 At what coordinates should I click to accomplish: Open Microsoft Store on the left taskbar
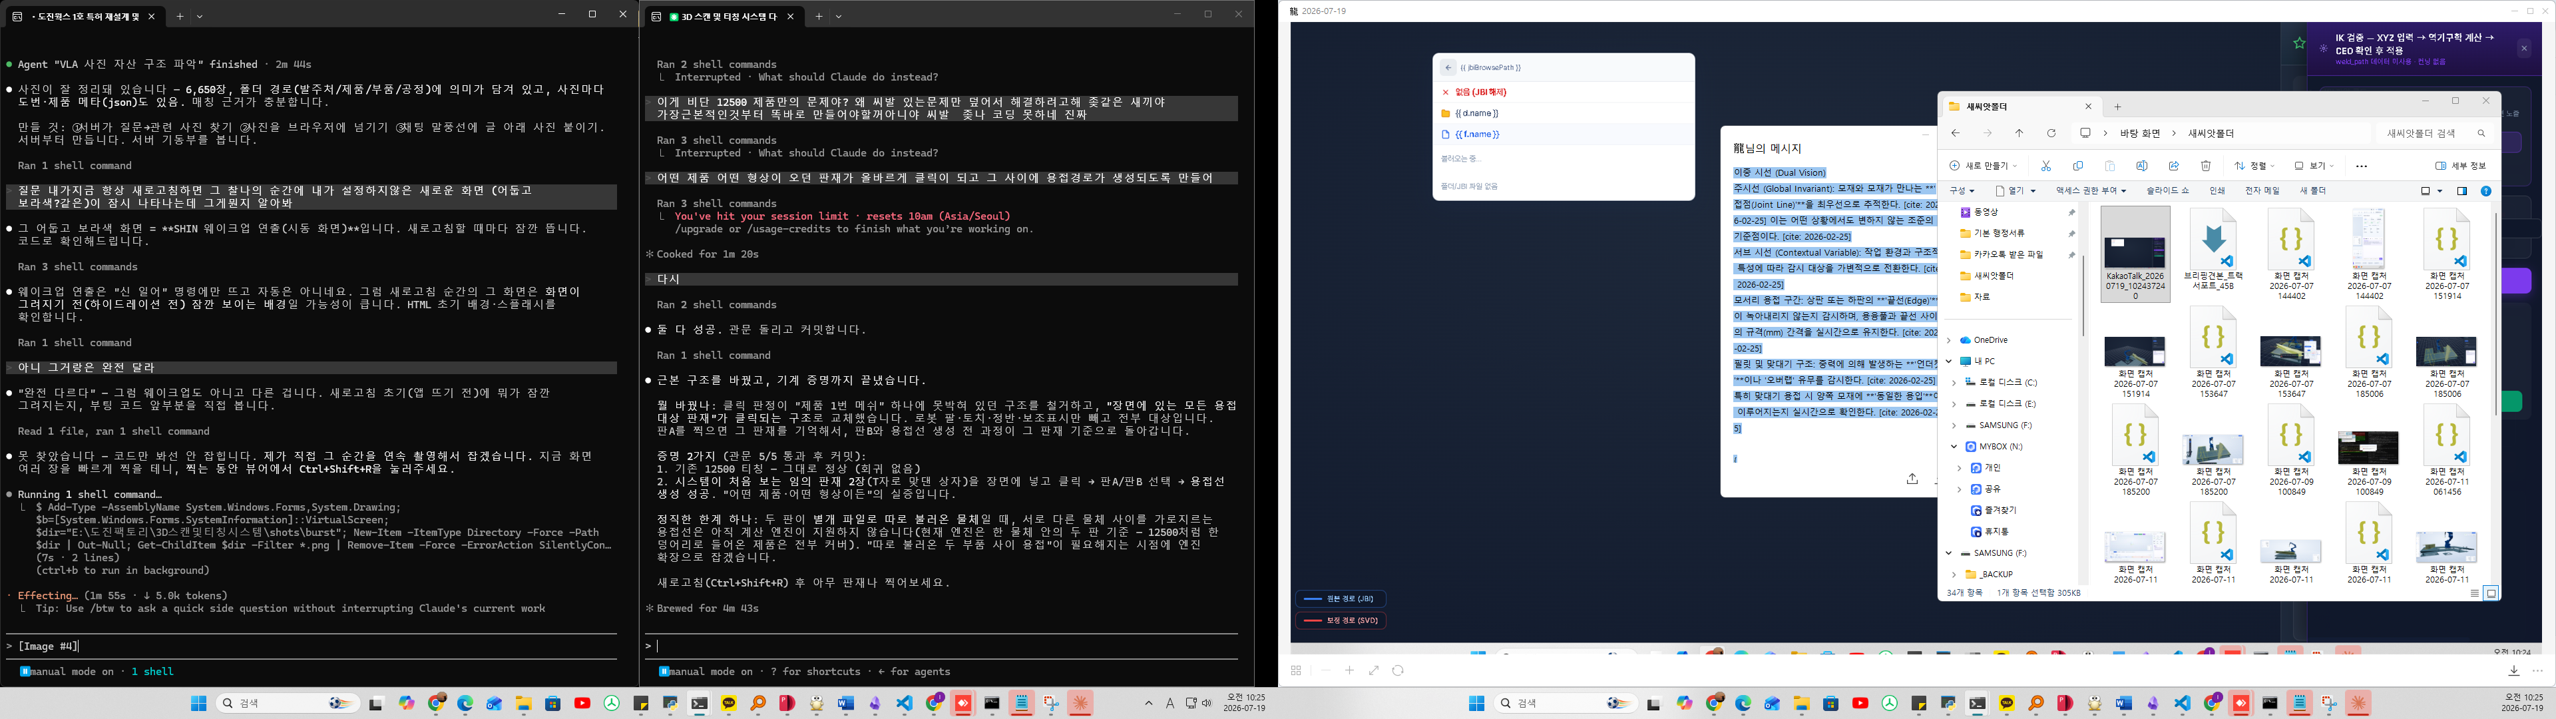coord(552,703)
